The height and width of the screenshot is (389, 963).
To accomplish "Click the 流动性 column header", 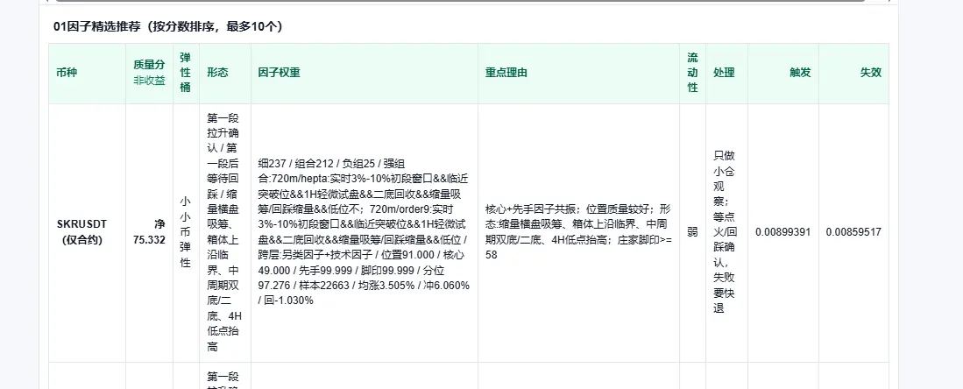I will pyautogui.click(x=692, y=73).
